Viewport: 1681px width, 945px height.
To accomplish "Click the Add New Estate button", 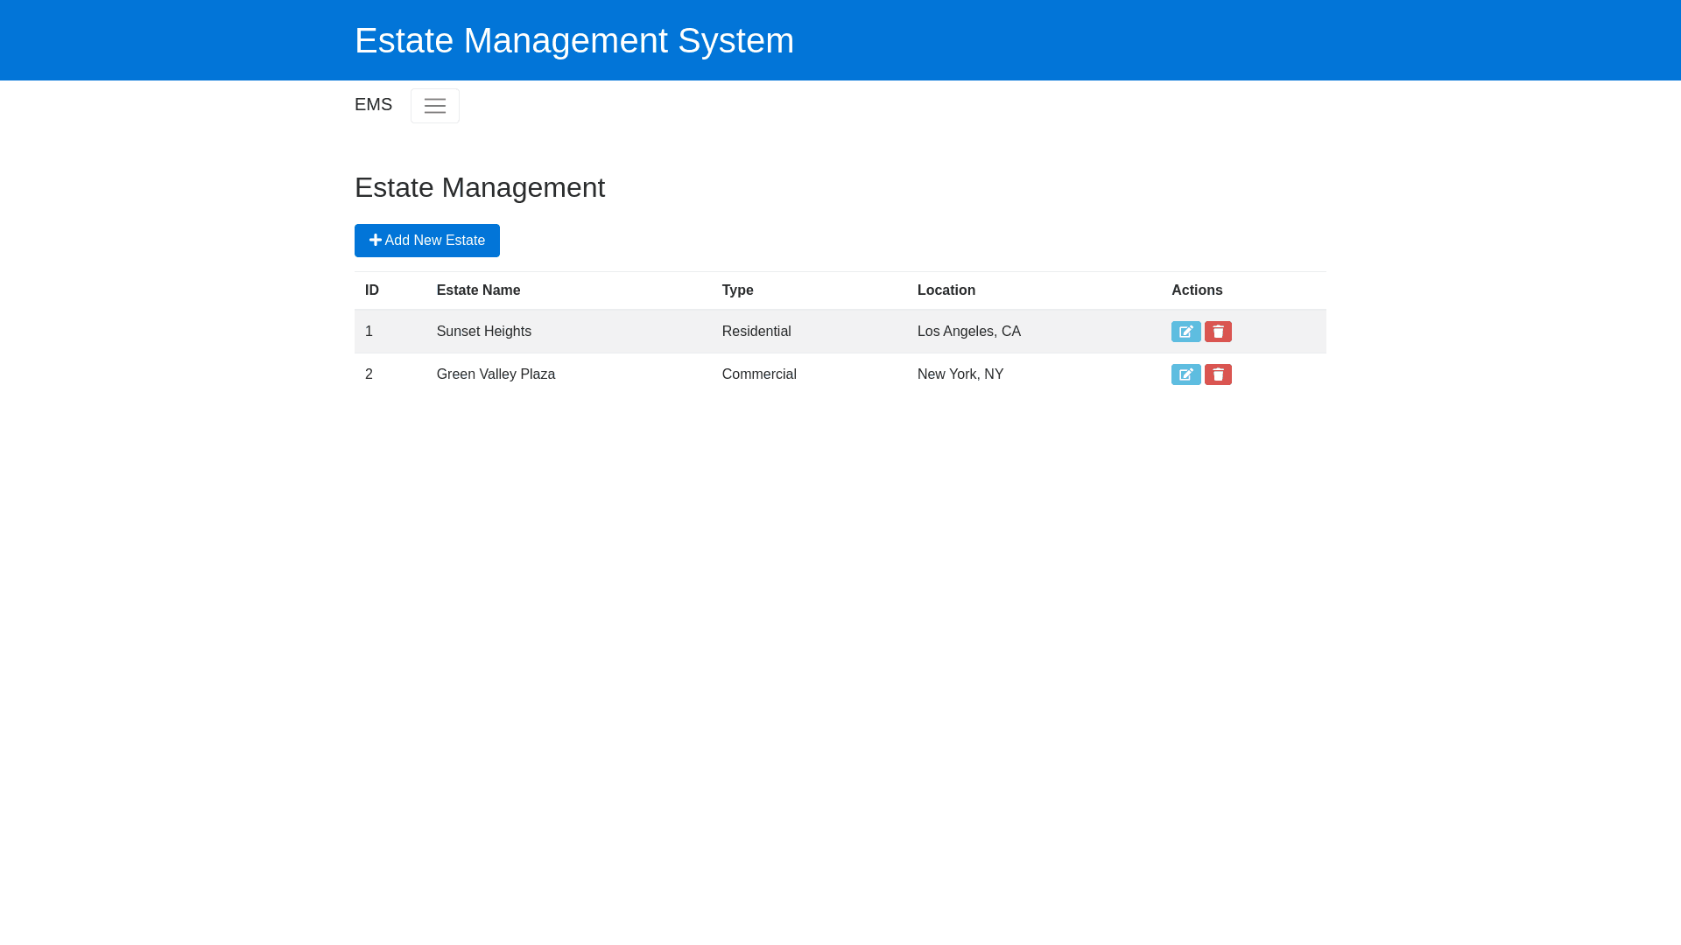I will (x=426, y=241).
